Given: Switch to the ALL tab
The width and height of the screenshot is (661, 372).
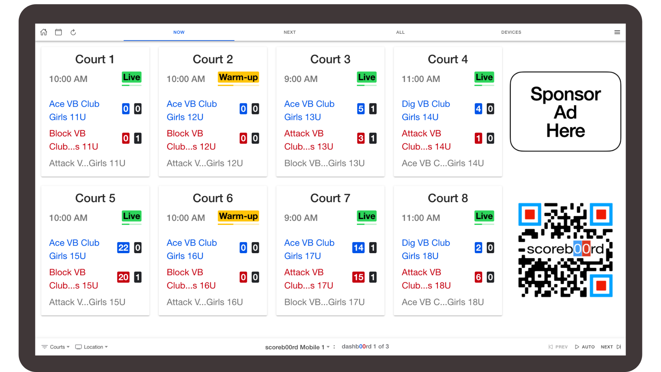Looking at the screenshot, I should pos(400,32).
